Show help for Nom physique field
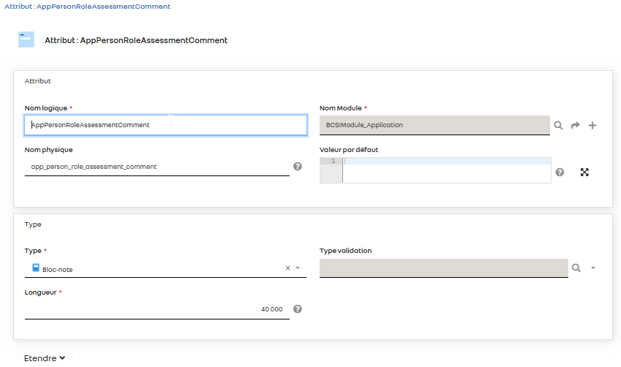Viewport: 621px width, 367px height. tap(298, 167)
